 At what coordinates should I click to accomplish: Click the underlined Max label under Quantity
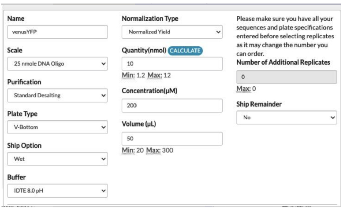point(154,75)
